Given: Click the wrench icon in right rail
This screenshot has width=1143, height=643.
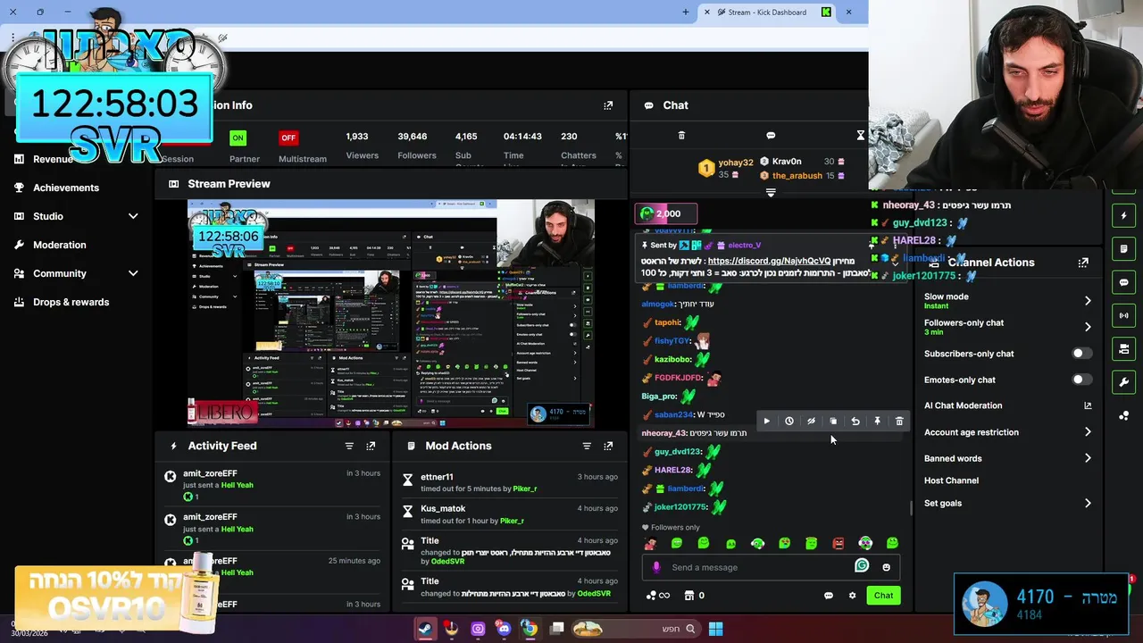Looking at the screenshot, I should pos(1123,382).
